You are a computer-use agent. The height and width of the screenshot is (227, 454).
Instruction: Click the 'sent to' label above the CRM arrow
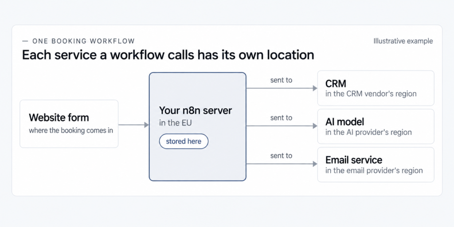click(x=281, y=80)
